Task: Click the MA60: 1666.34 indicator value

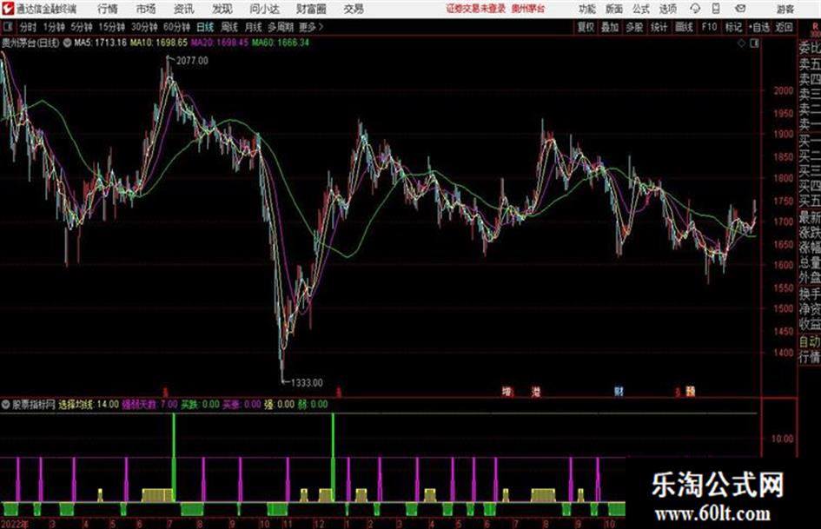Action: click(x=280, y=43)
